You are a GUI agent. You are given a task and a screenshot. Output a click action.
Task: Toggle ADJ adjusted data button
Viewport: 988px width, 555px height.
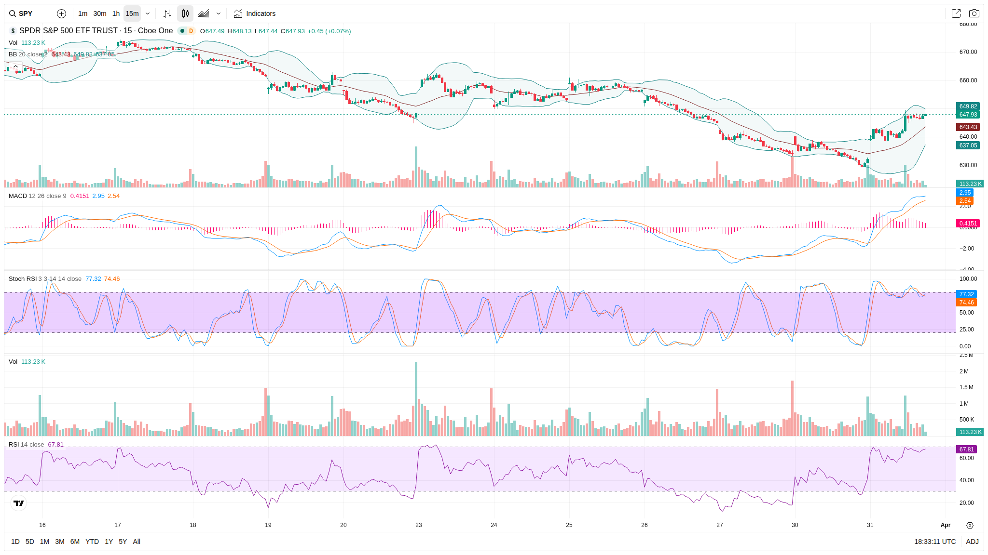(x=972, y=542)
